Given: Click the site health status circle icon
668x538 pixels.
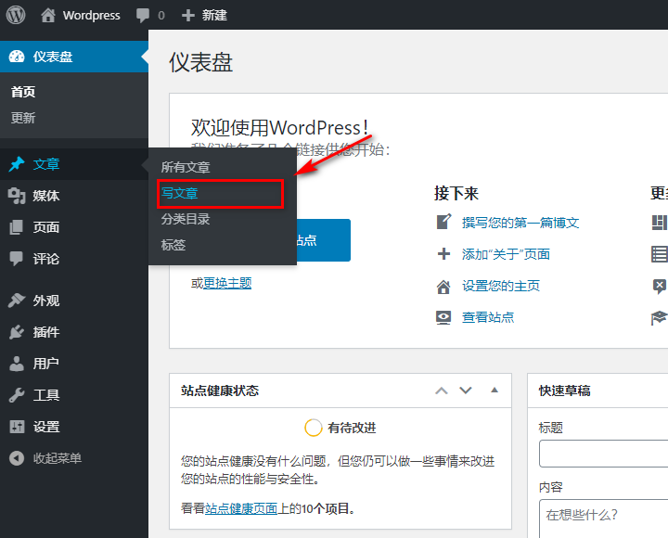Looking at the screenshot, I should pyautogui.click(x=314, y=428).
